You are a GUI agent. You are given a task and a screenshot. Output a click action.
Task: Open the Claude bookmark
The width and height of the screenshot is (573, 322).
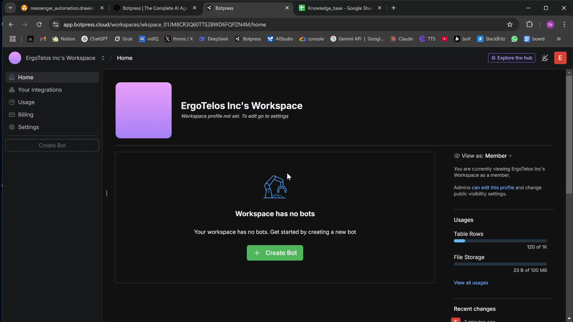click(402, 39)
